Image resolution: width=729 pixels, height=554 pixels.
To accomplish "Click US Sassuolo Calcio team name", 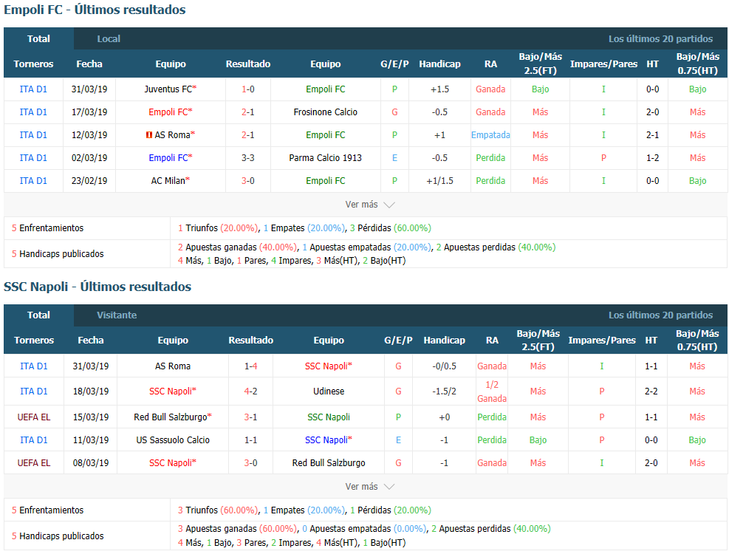I will pyautogui.click(x=173, y=440).
